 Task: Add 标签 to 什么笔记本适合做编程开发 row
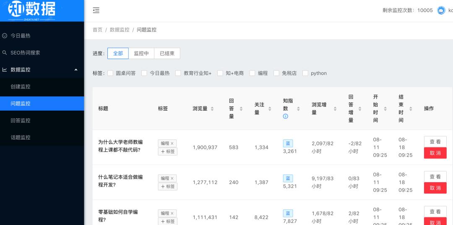(x=167, y=186)
